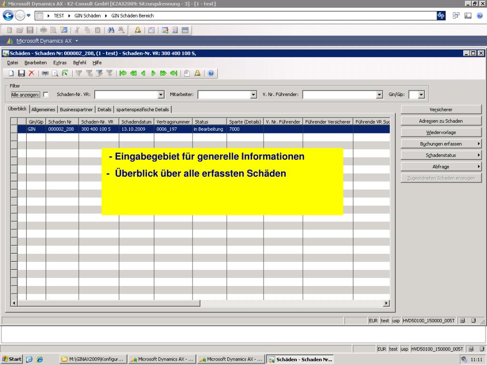
Task: Go to next record with green right arrow
Action: 153,73
